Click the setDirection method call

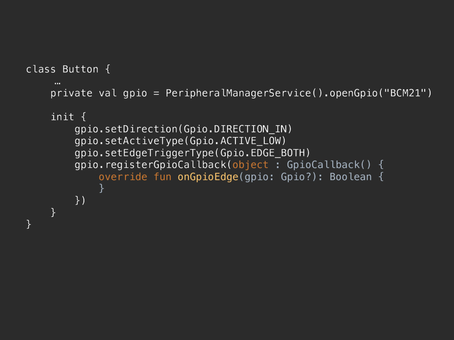pos(141,129)
